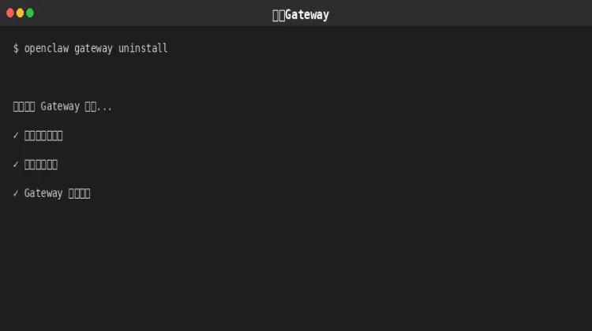The image size is (592, 331).
Task: Click the checkmark beside the six-box line
Action: tap(16, 165)
